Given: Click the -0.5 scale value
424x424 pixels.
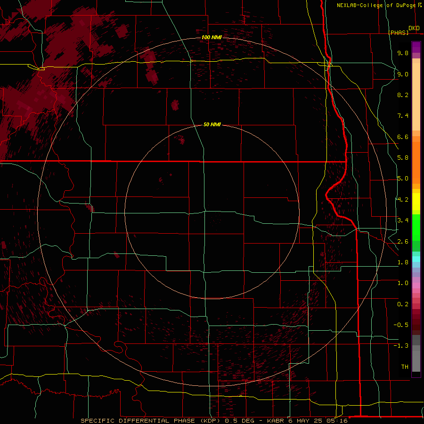Looking at the screenshot, I should click(401, 325).
